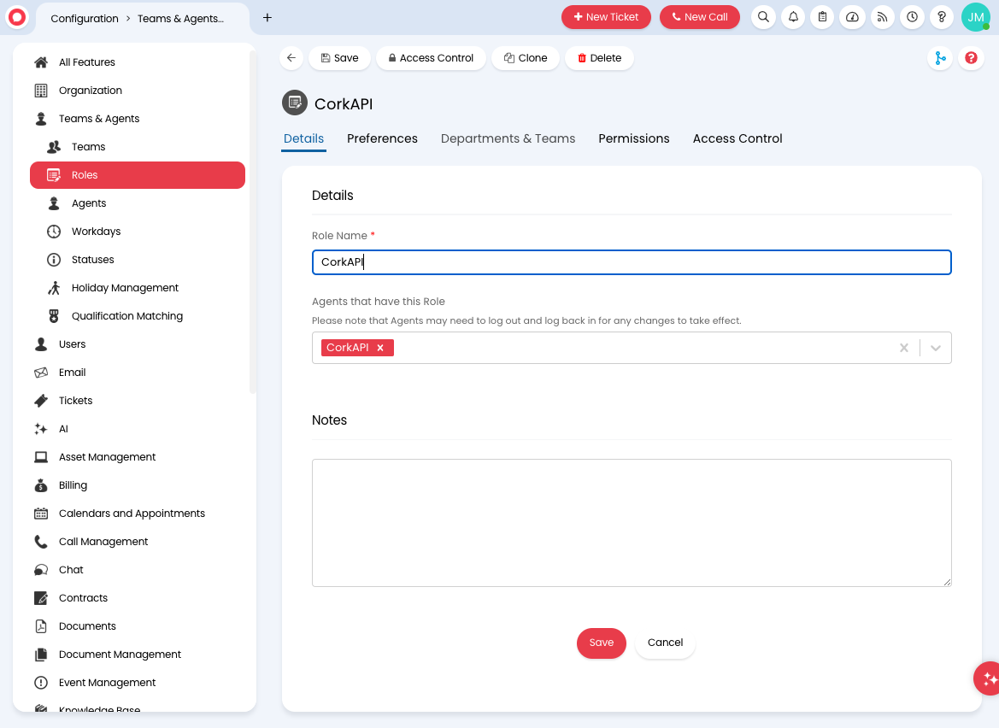Image resolution: width=999 pixels, height=728 pixels.
Task: Expand the agents dropdown chevron
Action: 935,348
